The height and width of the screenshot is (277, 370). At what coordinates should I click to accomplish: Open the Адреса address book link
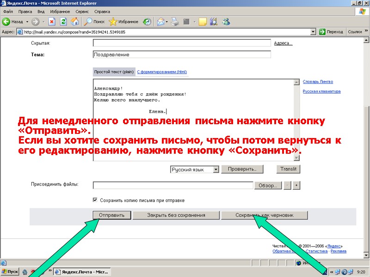(x=283, y=43)
